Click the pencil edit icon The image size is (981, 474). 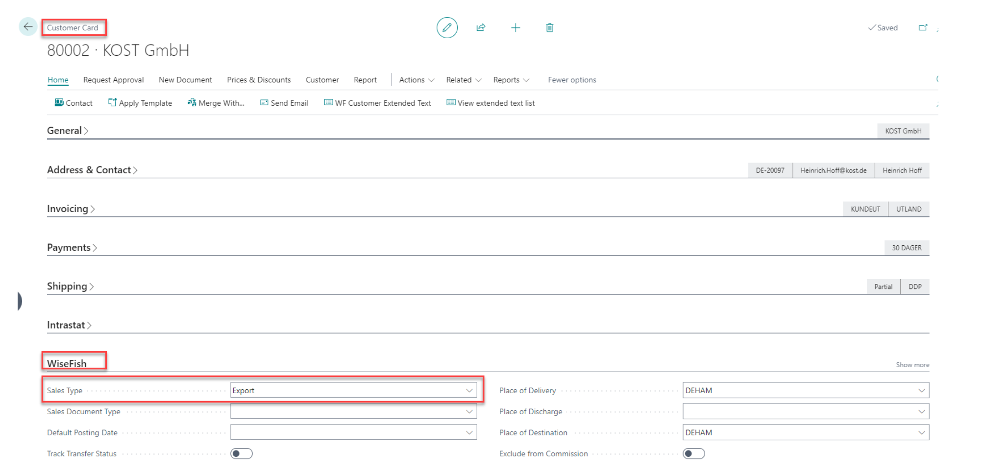pos(447,28)
